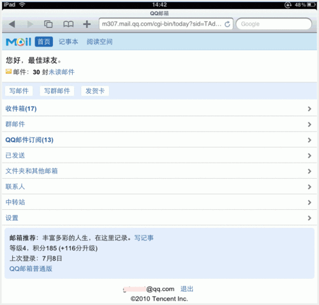Open 收件箱(17) folder
The image size is (319, 305).
[159, 108]
